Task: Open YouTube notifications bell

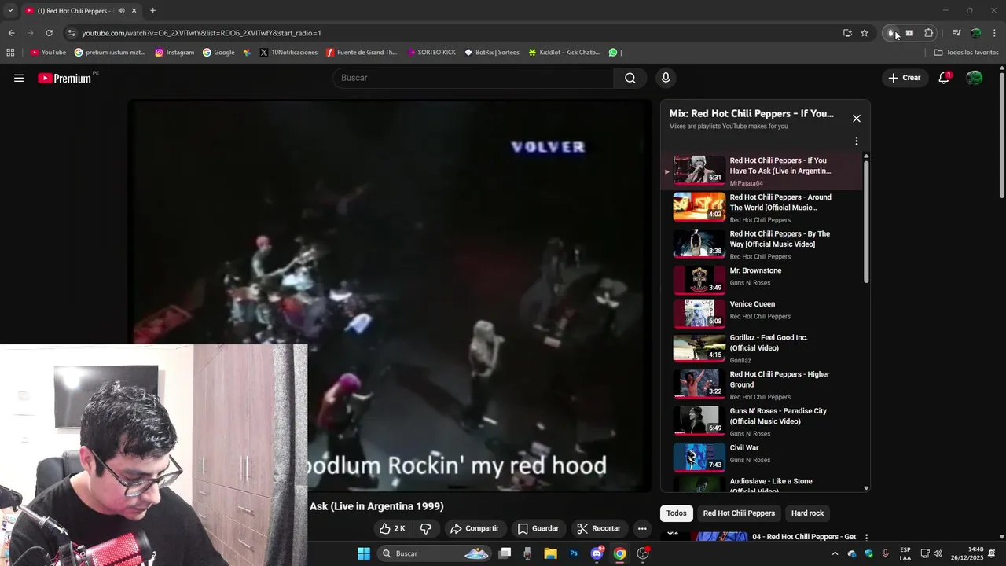Action: [944, 78]
